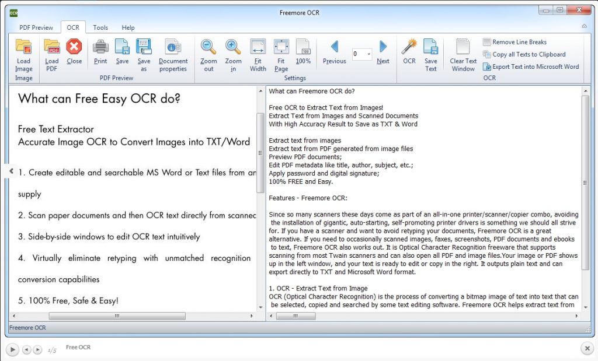Open the Tools tab
Image resolution: width=598 pixels, height=361 pixels.
pyautogui.click(x=100, y=27)
